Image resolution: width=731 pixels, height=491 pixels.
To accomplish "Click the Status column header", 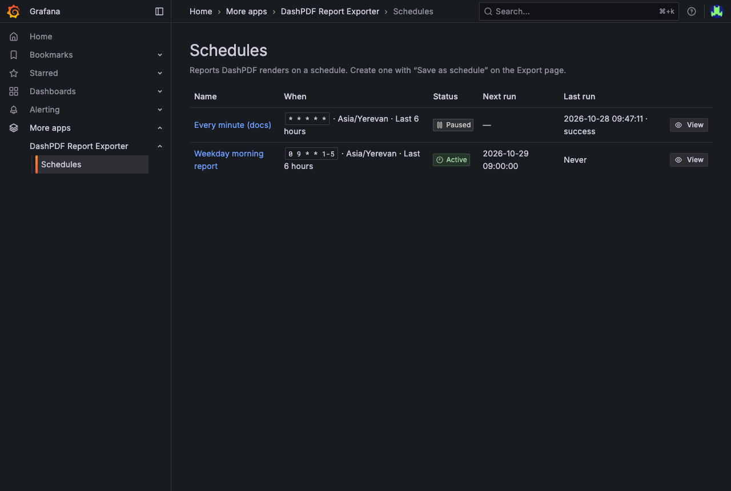I will (x=445, y=96).
